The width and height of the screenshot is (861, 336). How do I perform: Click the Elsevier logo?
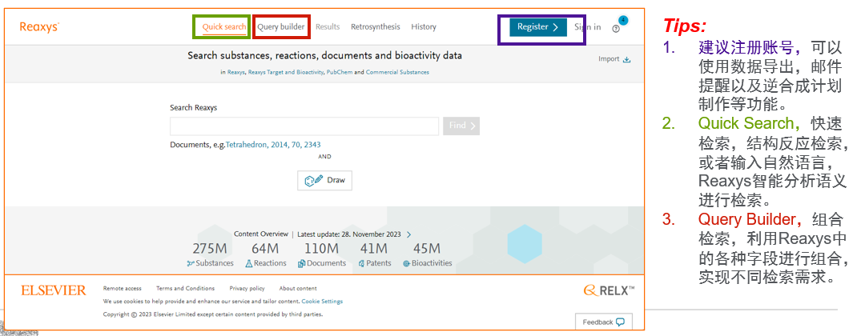(x=54, y=290)
